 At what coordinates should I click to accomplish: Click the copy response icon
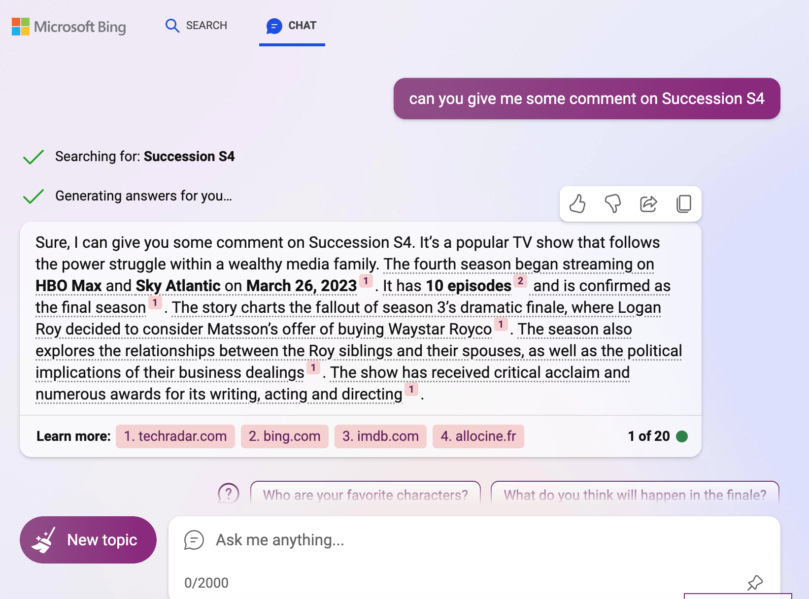[684, 203]
